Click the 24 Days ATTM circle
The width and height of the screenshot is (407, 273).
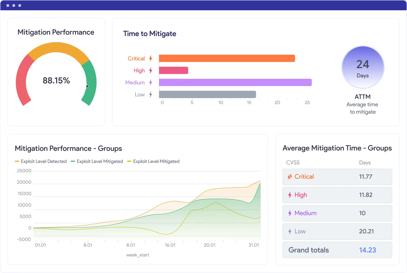[363, 67]
